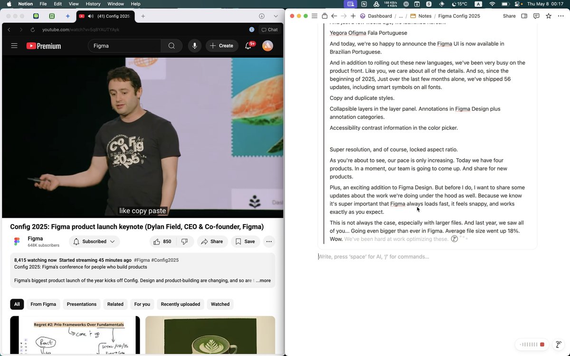This screenshot has height=356, width=570.
Task: Click the transcription indicator after optimizing these
Action: [455, 239]
